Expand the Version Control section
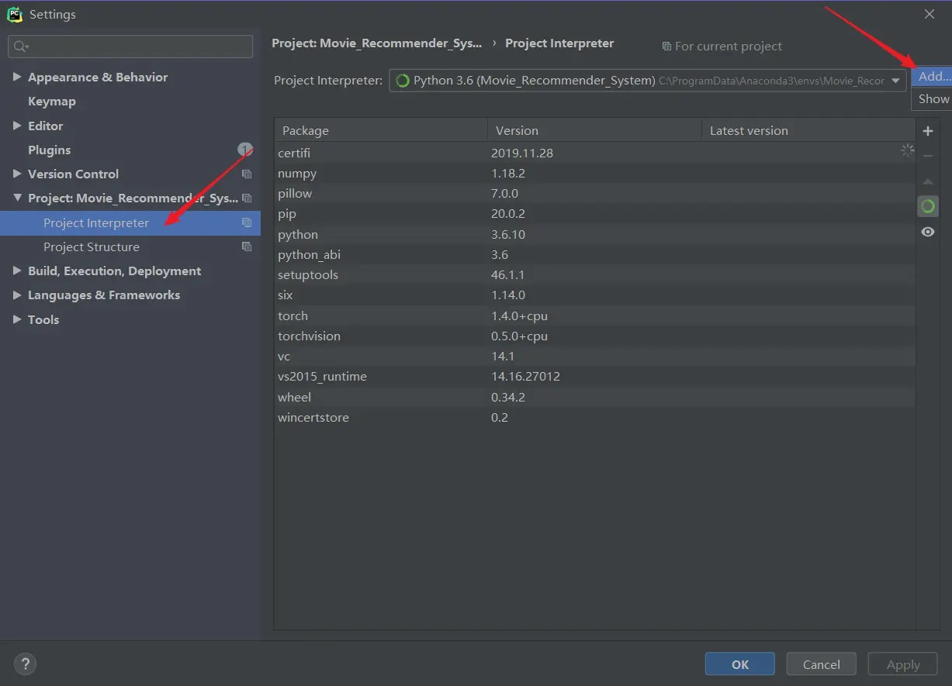 coord(17,174)
